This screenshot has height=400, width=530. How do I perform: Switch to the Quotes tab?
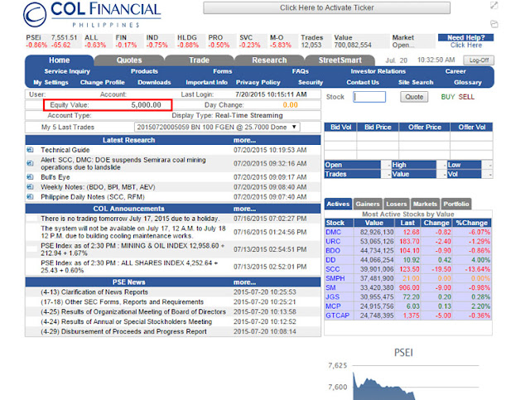pos(129,60)
